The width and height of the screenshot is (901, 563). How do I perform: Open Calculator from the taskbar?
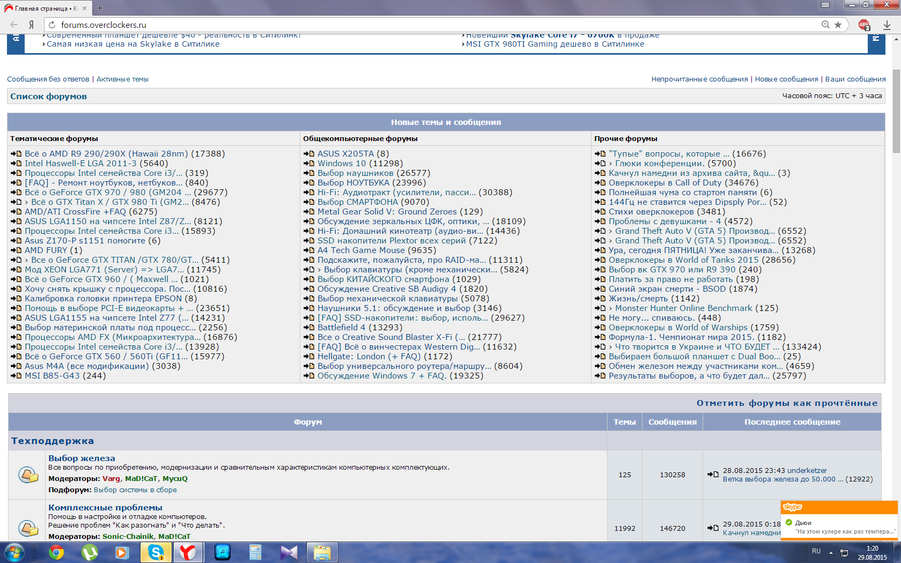point(255,552)
